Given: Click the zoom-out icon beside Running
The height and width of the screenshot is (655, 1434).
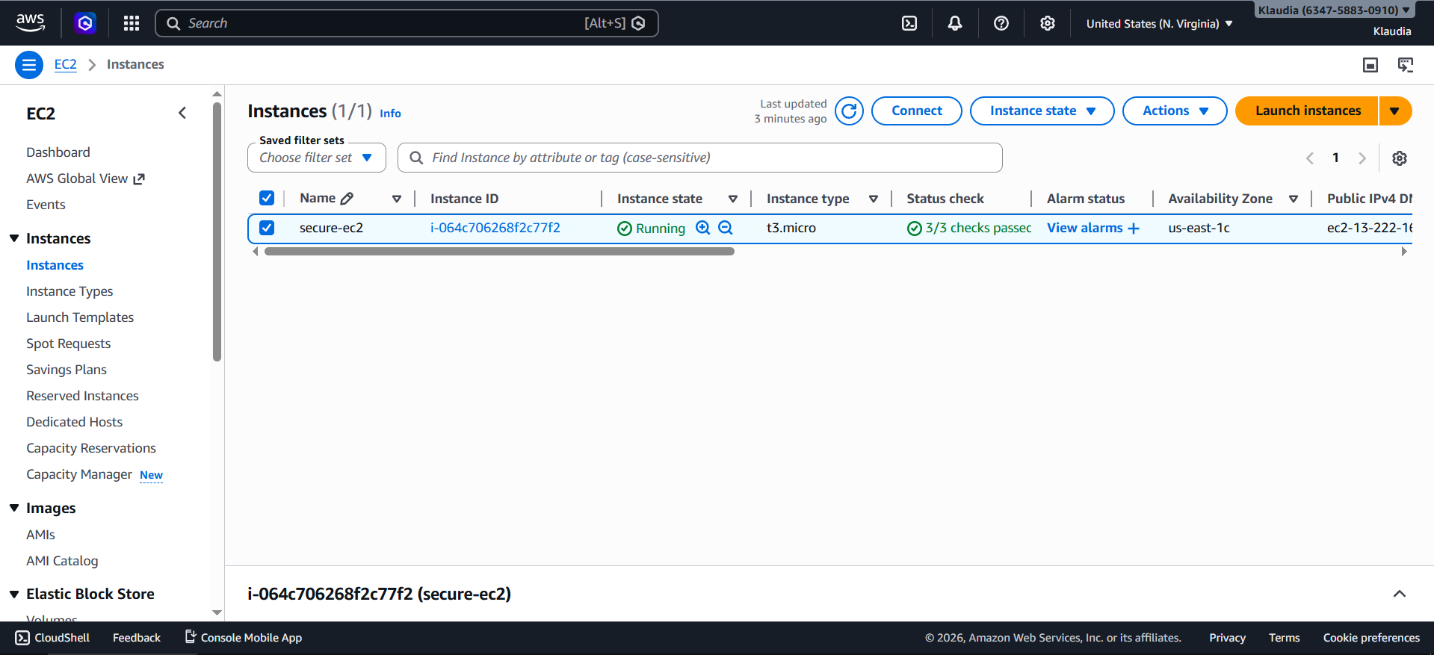Looking at the screenshot, I should coord(725,228).
